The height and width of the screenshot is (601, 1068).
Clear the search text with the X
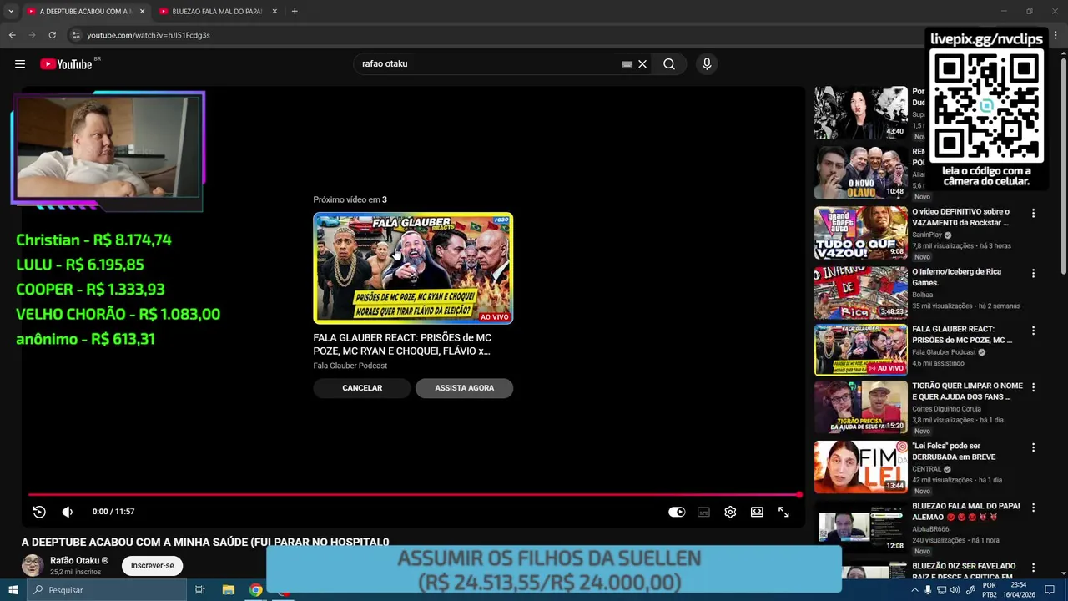click(x=642, y=64)
